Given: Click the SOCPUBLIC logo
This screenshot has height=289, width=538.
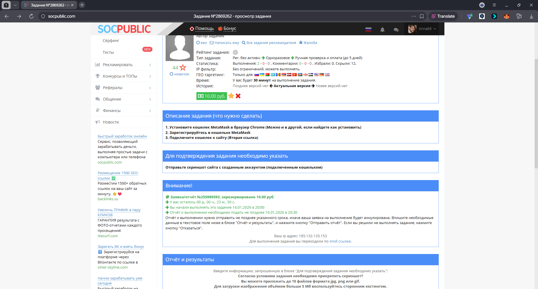Looking at the screenshot, I should (x=124, y=29).
